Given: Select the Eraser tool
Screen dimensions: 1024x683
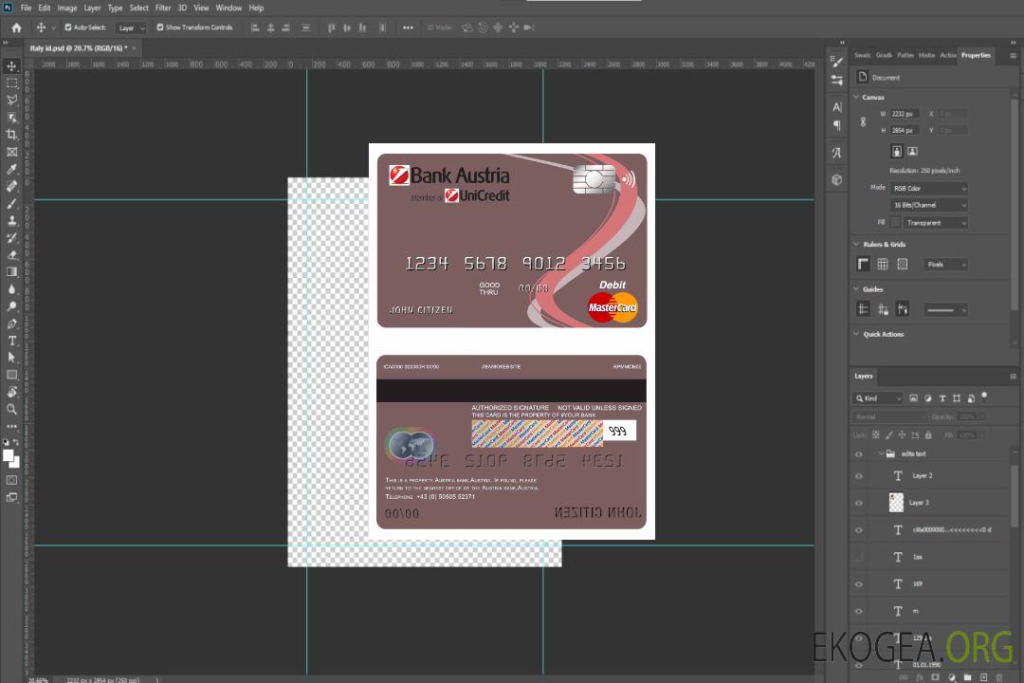Looking at the screenshot, I should (x=11, y=255).
